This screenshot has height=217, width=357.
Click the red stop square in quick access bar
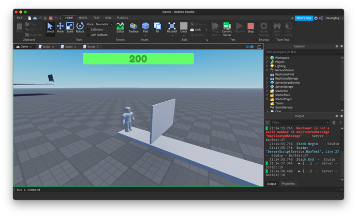tap(51, 18)
